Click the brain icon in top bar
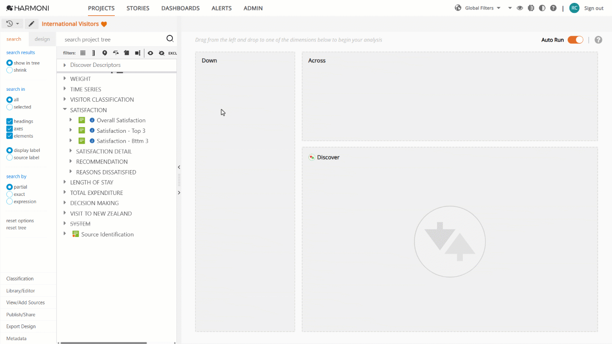This screenshot has width=612, height=344. pyautogui.click(x=531, y=8)
